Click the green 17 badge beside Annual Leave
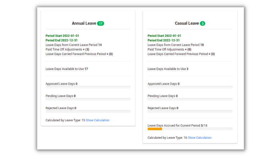The image size is (279, 155). point(100,24)
